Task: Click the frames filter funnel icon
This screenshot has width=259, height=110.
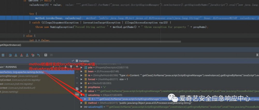Action: [x=71, y=67]
